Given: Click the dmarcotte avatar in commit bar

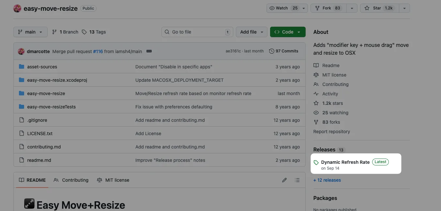Looking at the screenshot, I should (21, 51).
